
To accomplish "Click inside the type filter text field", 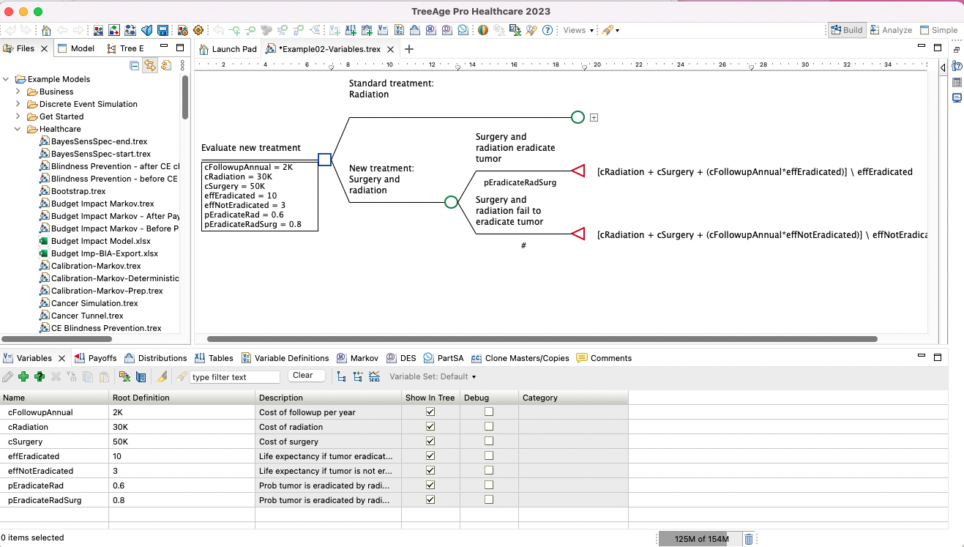I will coord(236,376).
